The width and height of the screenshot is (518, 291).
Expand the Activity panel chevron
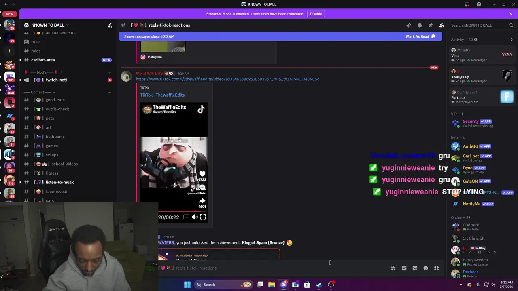click(x=512, y=40)
